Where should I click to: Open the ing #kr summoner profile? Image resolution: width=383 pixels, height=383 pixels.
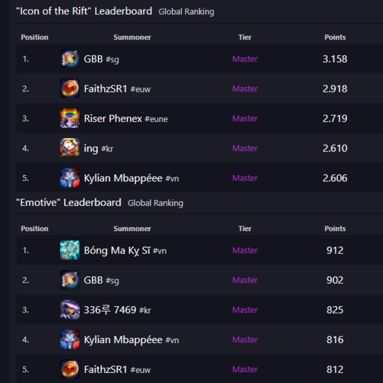[x=99, y=149]
